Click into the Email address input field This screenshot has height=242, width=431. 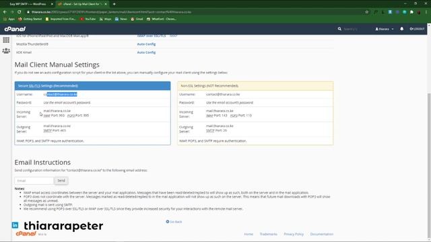click(34, 181)
